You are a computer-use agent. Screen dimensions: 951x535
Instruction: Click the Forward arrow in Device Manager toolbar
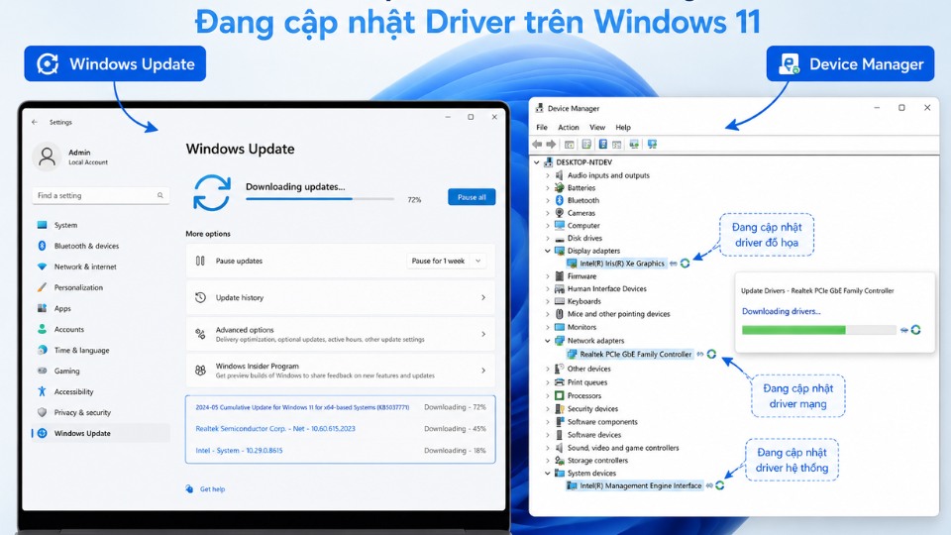551,145
